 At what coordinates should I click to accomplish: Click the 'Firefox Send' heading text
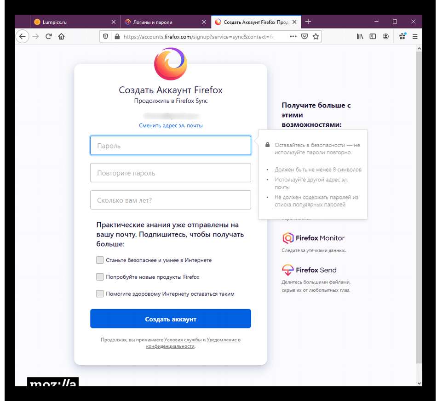(316, 270)
